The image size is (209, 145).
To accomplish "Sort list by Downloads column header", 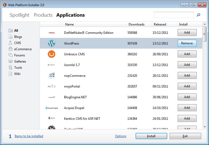I will (x=136, y=24).
